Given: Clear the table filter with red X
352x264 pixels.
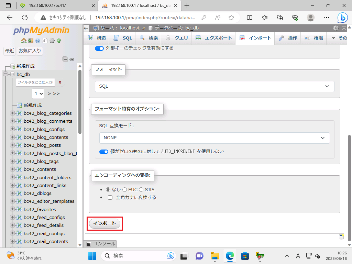Looking at the screenshot, I should tap(60, 82).
